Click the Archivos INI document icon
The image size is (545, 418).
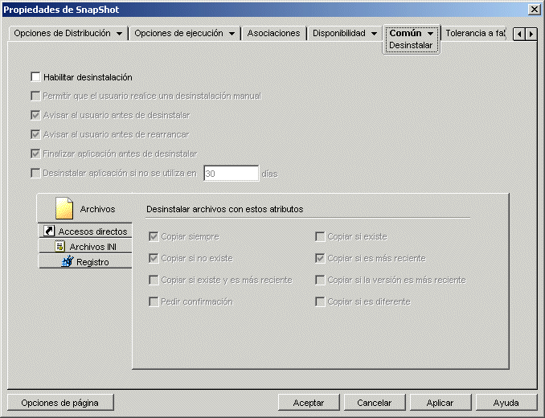click(x=60, y=246)
